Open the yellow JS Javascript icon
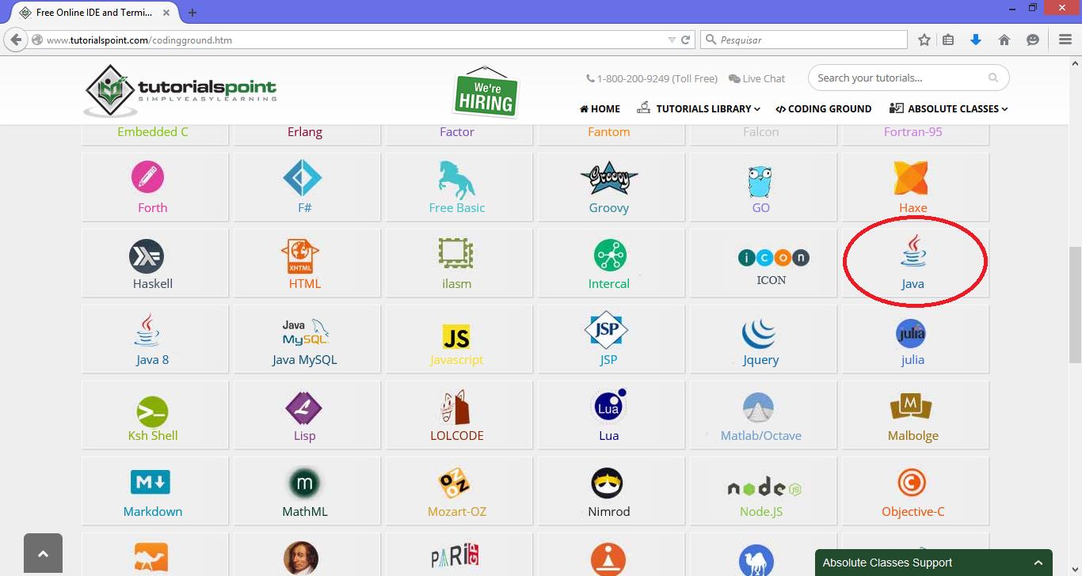 click(456, 336)
